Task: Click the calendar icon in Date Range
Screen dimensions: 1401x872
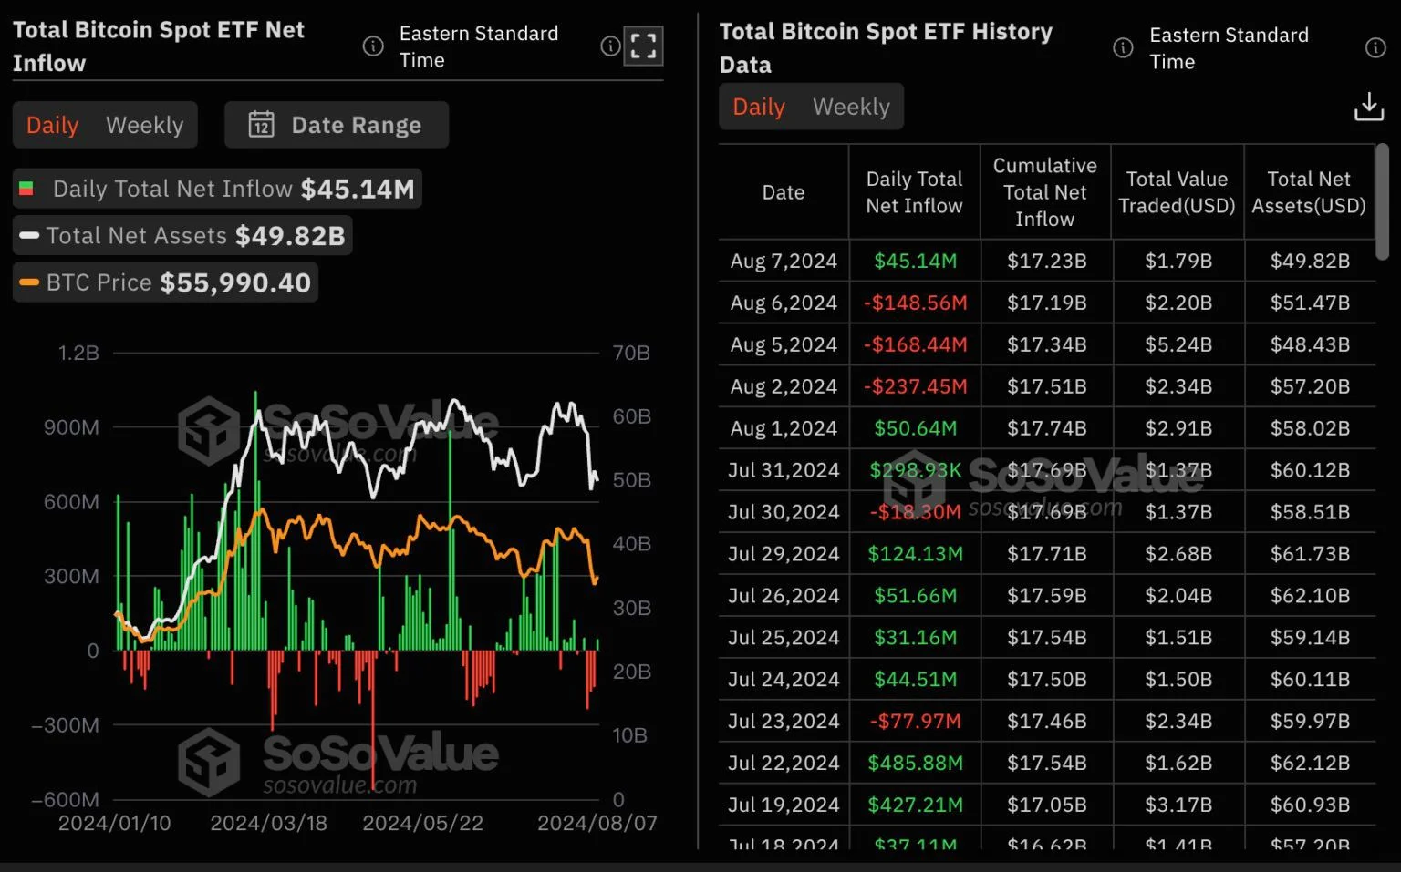Action: point(262,124)
